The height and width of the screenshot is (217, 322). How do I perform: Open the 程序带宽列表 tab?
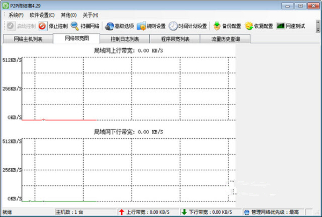point(175,39)
